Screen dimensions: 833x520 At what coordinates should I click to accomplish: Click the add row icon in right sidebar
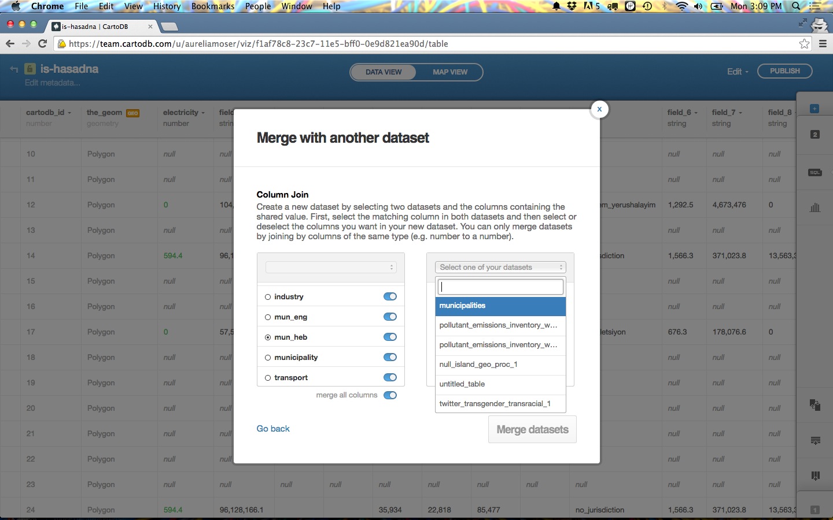pyautogui.click(x=815, y=441)
